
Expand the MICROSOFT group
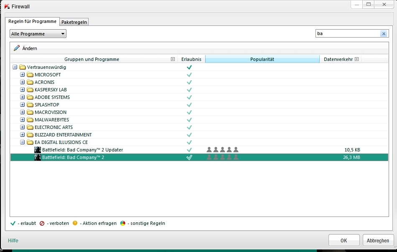pyautogui.click(x=23, y=75)
